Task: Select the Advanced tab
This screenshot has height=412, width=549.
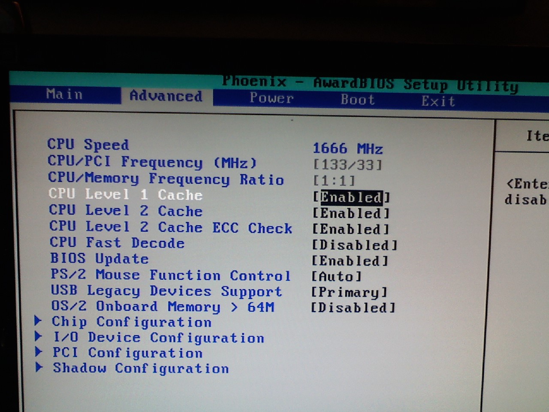Action: (x=166, y=96)
